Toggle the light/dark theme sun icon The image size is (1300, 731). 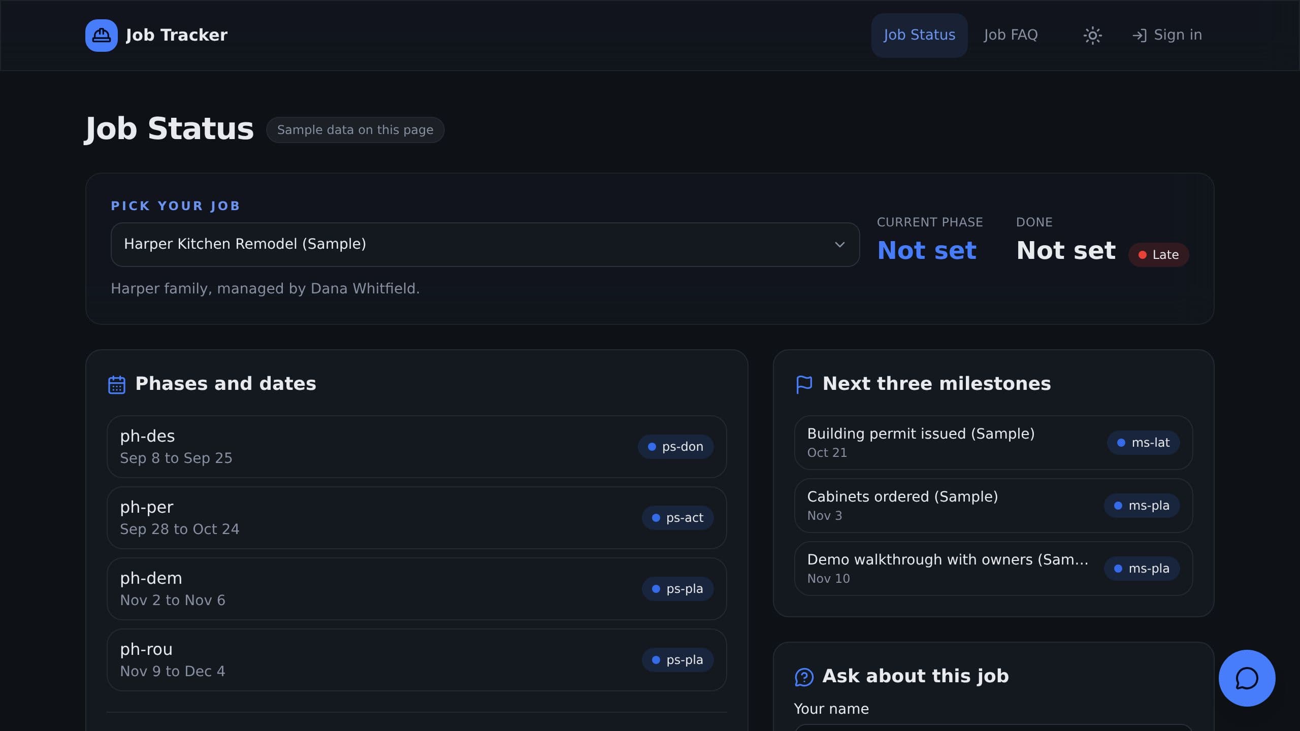coord(1092,36)
